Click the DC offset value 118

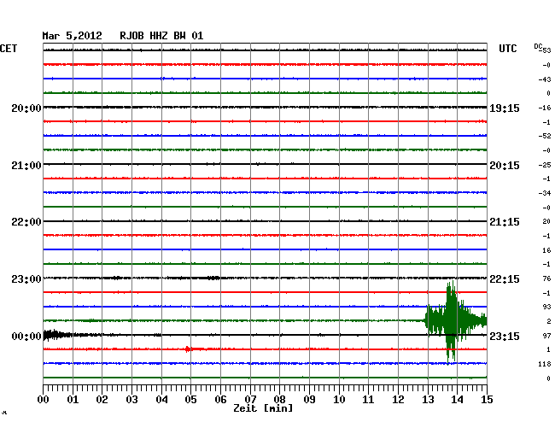point(545,364)
